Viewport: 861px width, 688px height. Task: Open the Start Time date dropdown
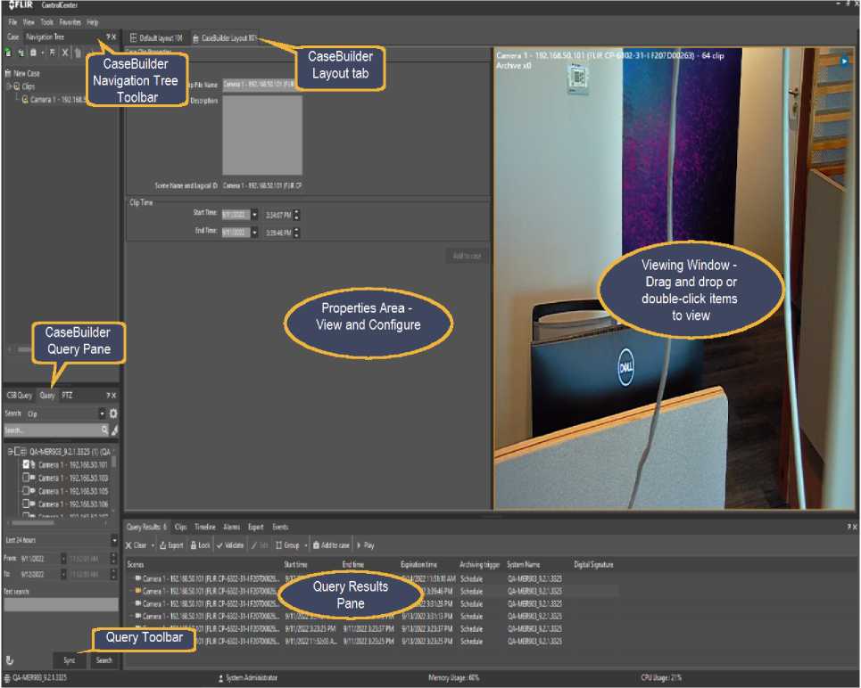tap(254, 215)
